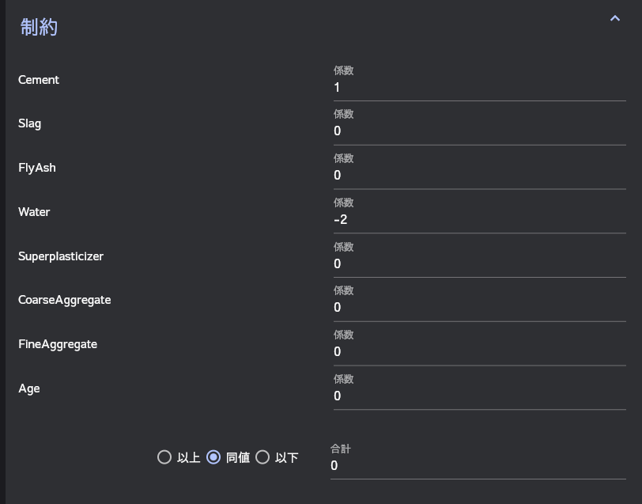The width and height of the screenshot is (642, 504).
Task: Click the Superplasticizer variable label
Action: (x=61, y=256)
